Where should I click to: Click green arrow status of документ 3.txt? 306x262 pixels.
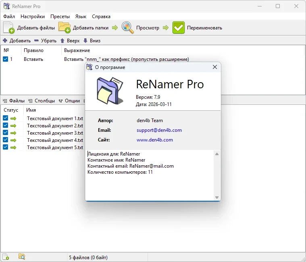[13, 133]
